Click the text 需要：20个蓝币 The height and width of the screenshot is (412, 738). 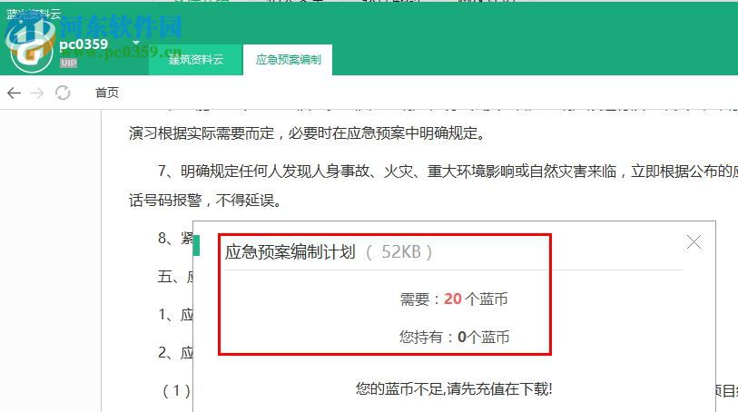454,299
